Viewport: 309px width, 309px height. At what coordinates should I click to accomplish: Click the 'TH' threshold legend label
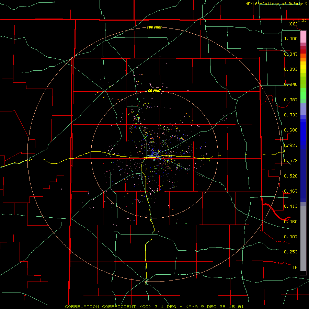[295, 267]
